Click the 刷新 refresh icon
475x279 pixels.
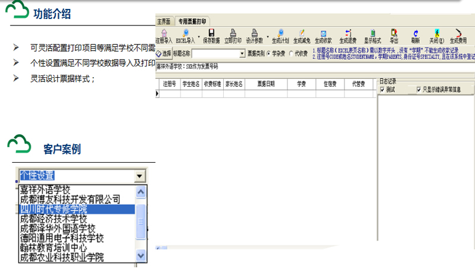[x=415, y=36]
